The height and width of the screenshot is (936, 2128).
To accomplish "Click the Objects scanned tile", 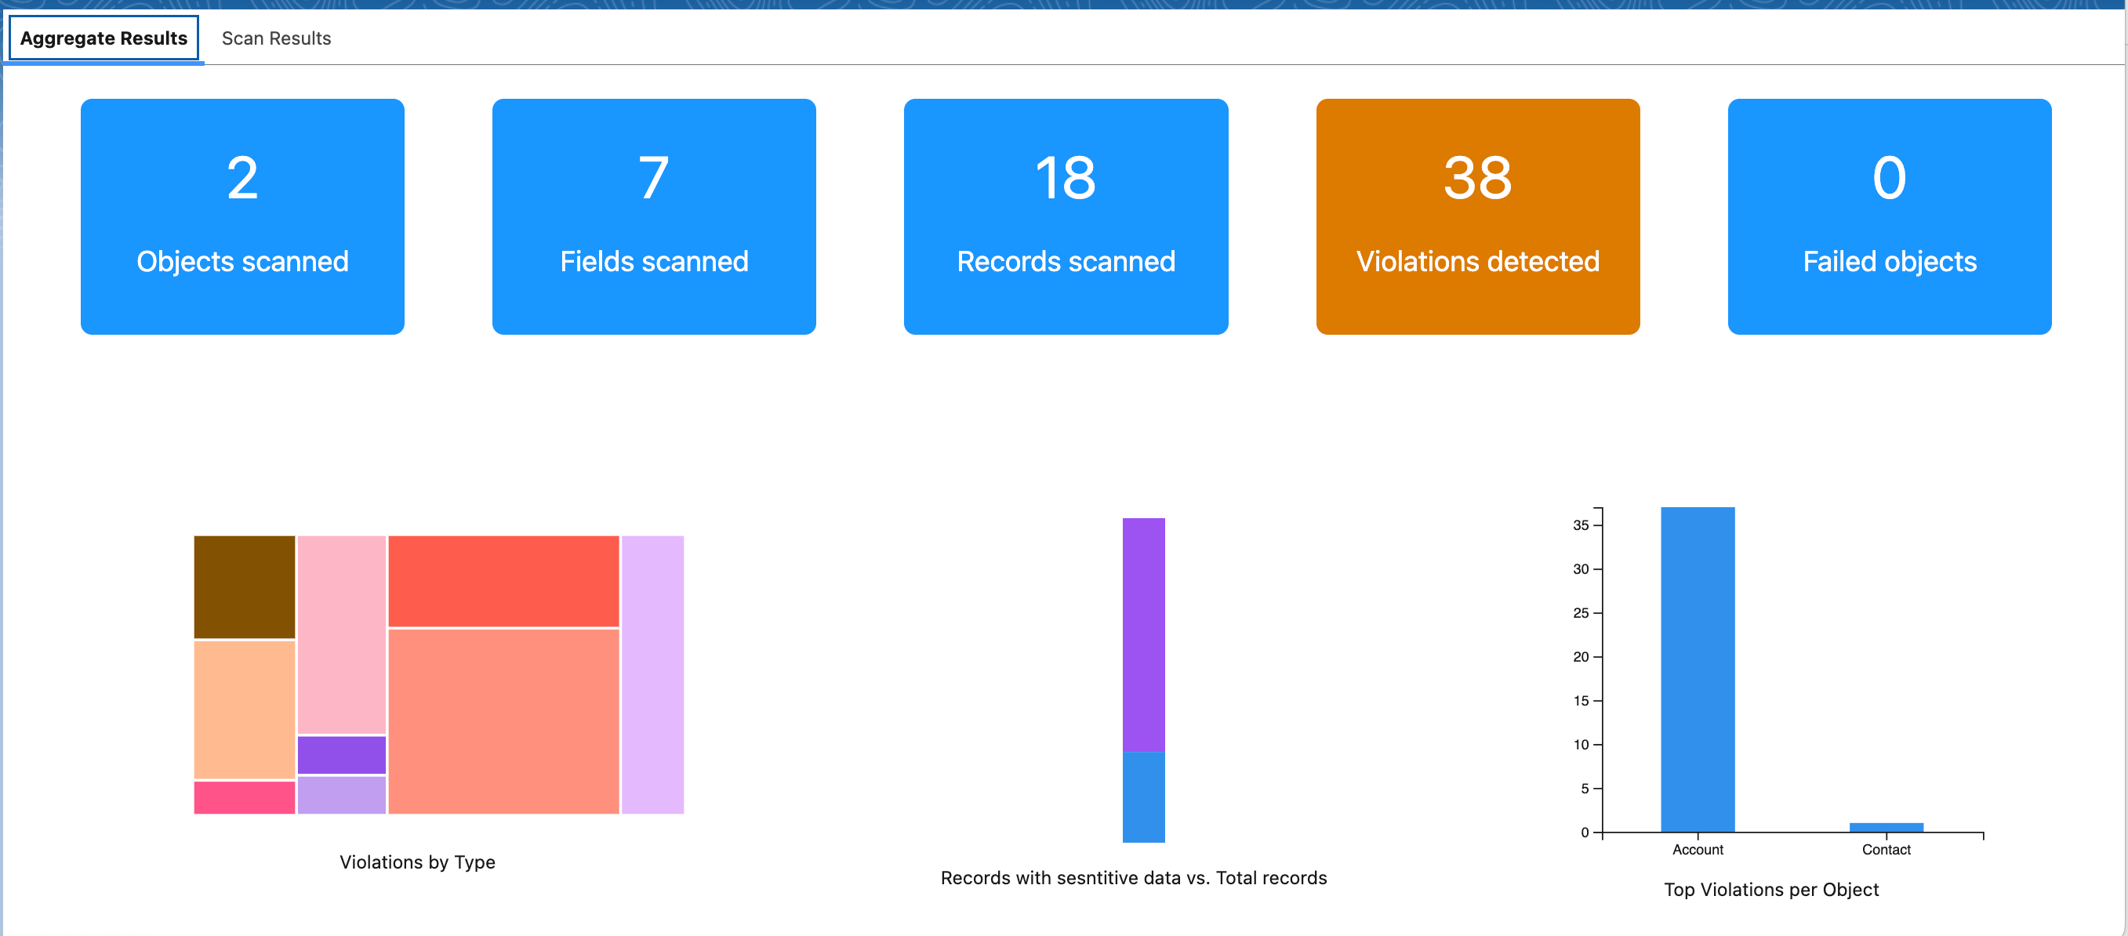I will pos(242,216).
